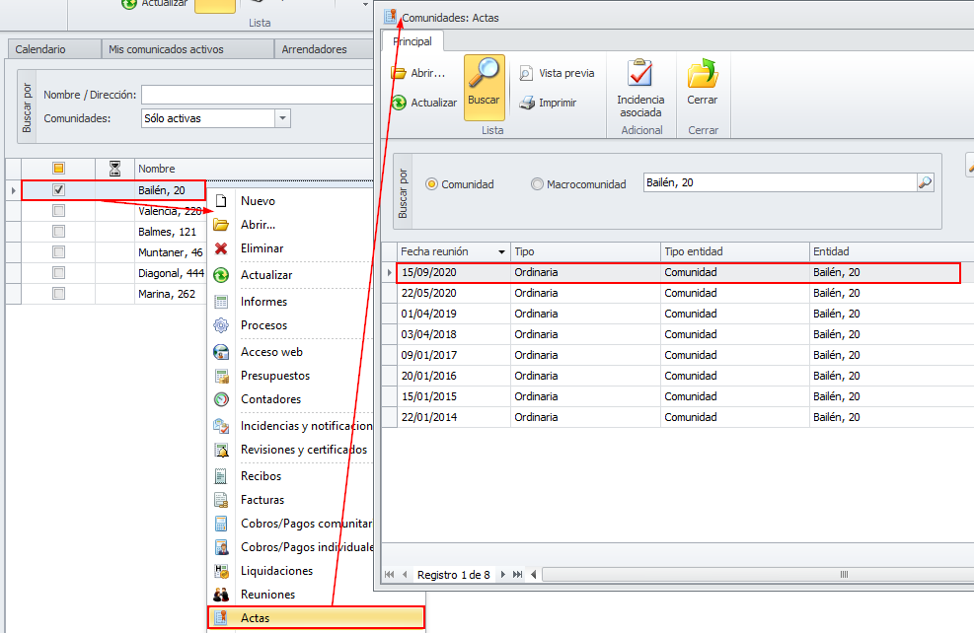Go to the previous record in navigator
The width and height of the screenshot is (974, 633).
tap(405, 575)
